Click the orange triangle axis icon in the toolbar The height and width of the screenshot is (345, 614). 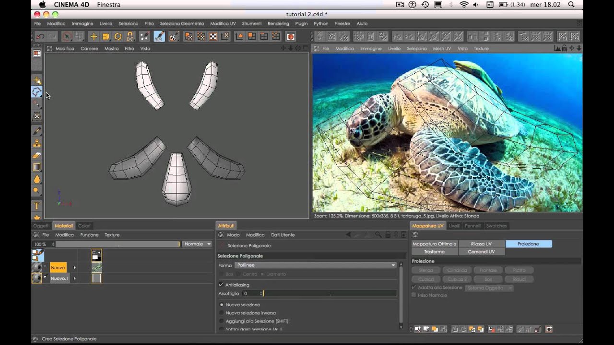click(240, 36)
